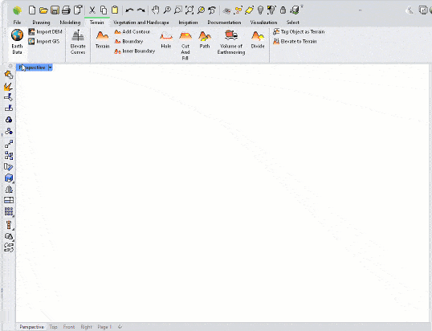Switch to the Modeling ribbon tab
432x331 pixels.
tap(70, 22)
